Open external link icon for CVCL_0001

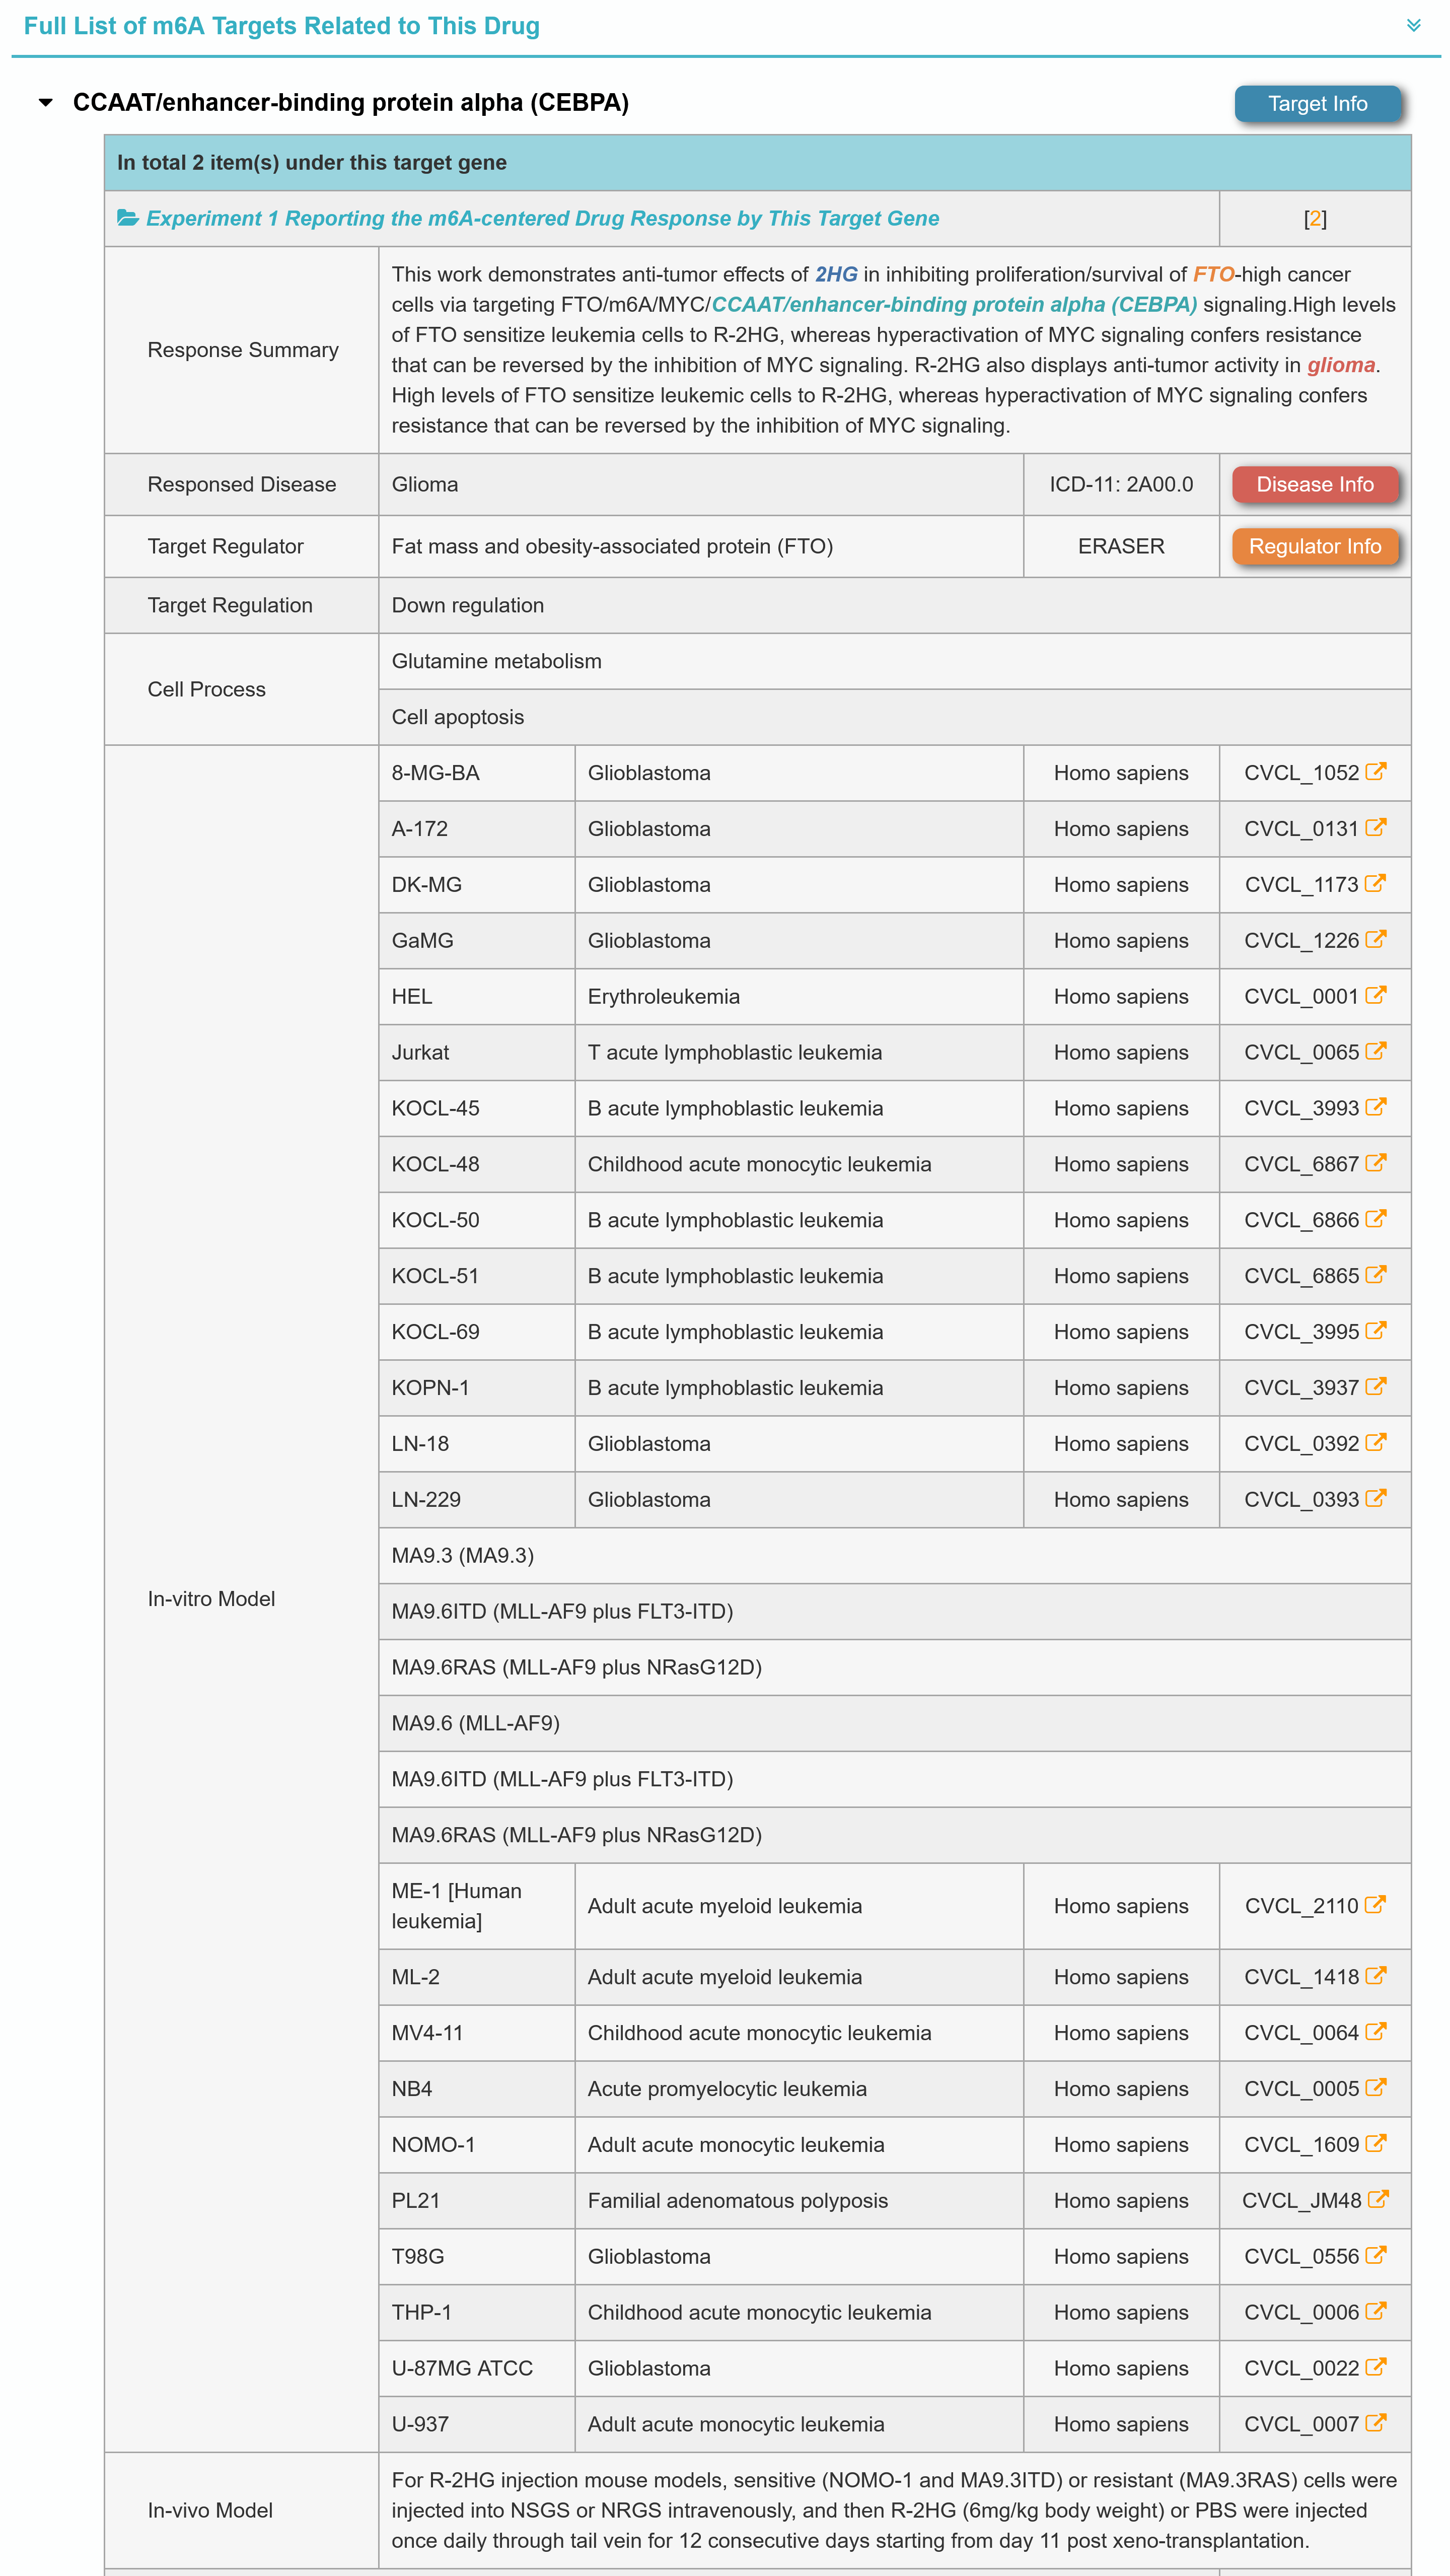pos(1375,996)
